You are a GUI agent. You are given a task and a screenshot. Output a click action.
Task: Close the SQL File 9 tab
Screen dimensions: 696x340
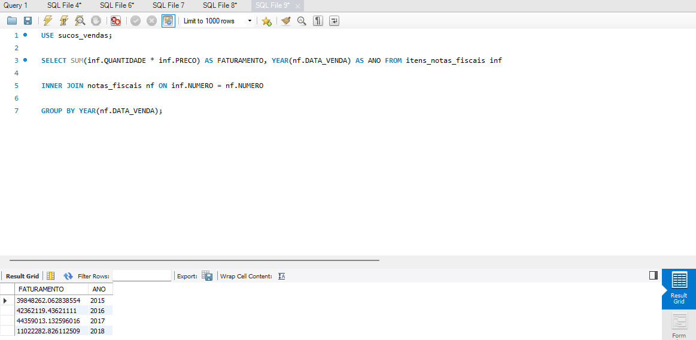click(x=298, y=6)
